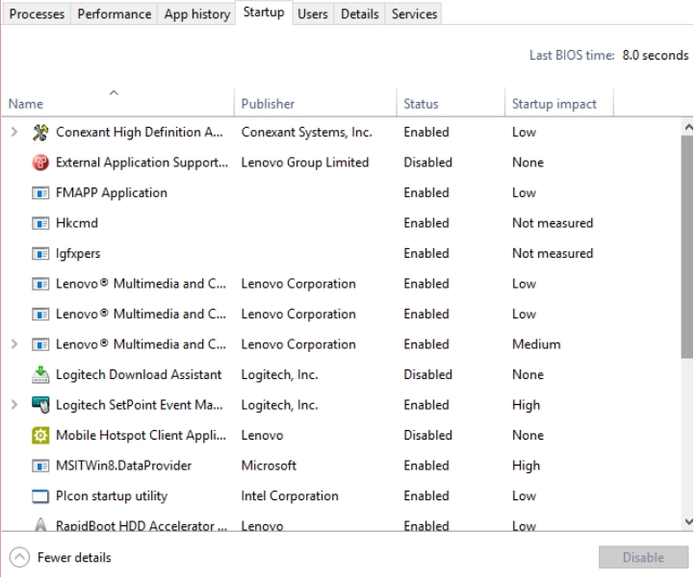
Task: Click the scrollbar up arrow
Action: (x=688, y=128)
